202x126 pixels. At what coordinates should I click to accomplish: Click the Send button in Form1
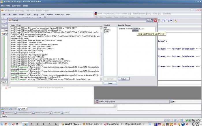point(110,83)
